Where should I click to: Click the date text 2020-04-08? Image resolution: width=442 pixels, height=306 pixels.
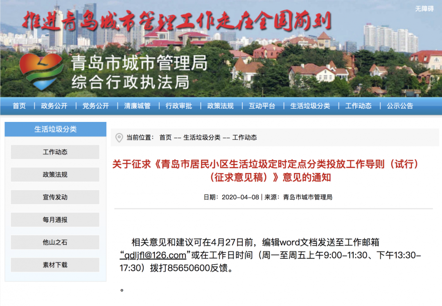(x=240, y=197)
